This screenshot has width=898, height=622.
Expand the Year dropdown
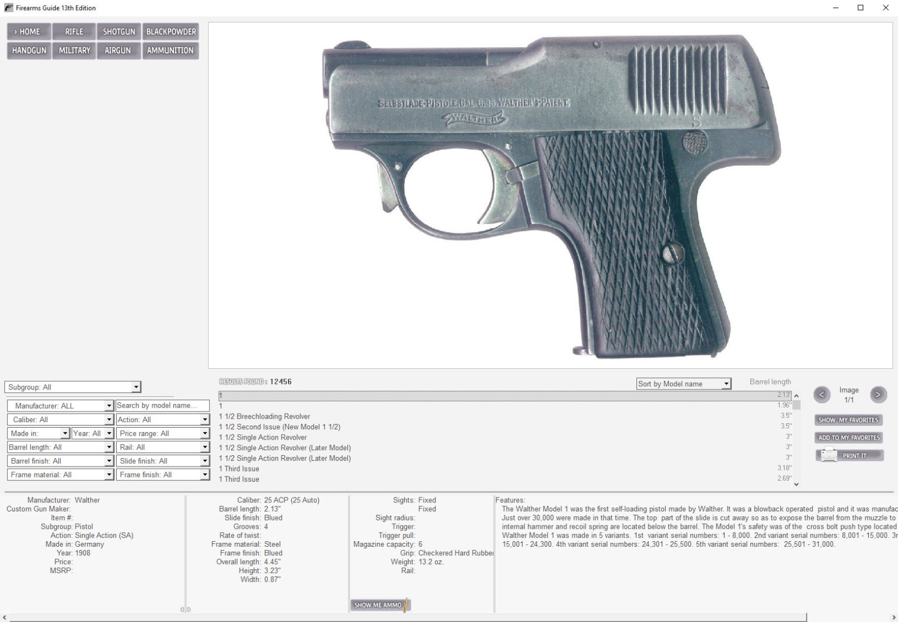coord(109,433)
